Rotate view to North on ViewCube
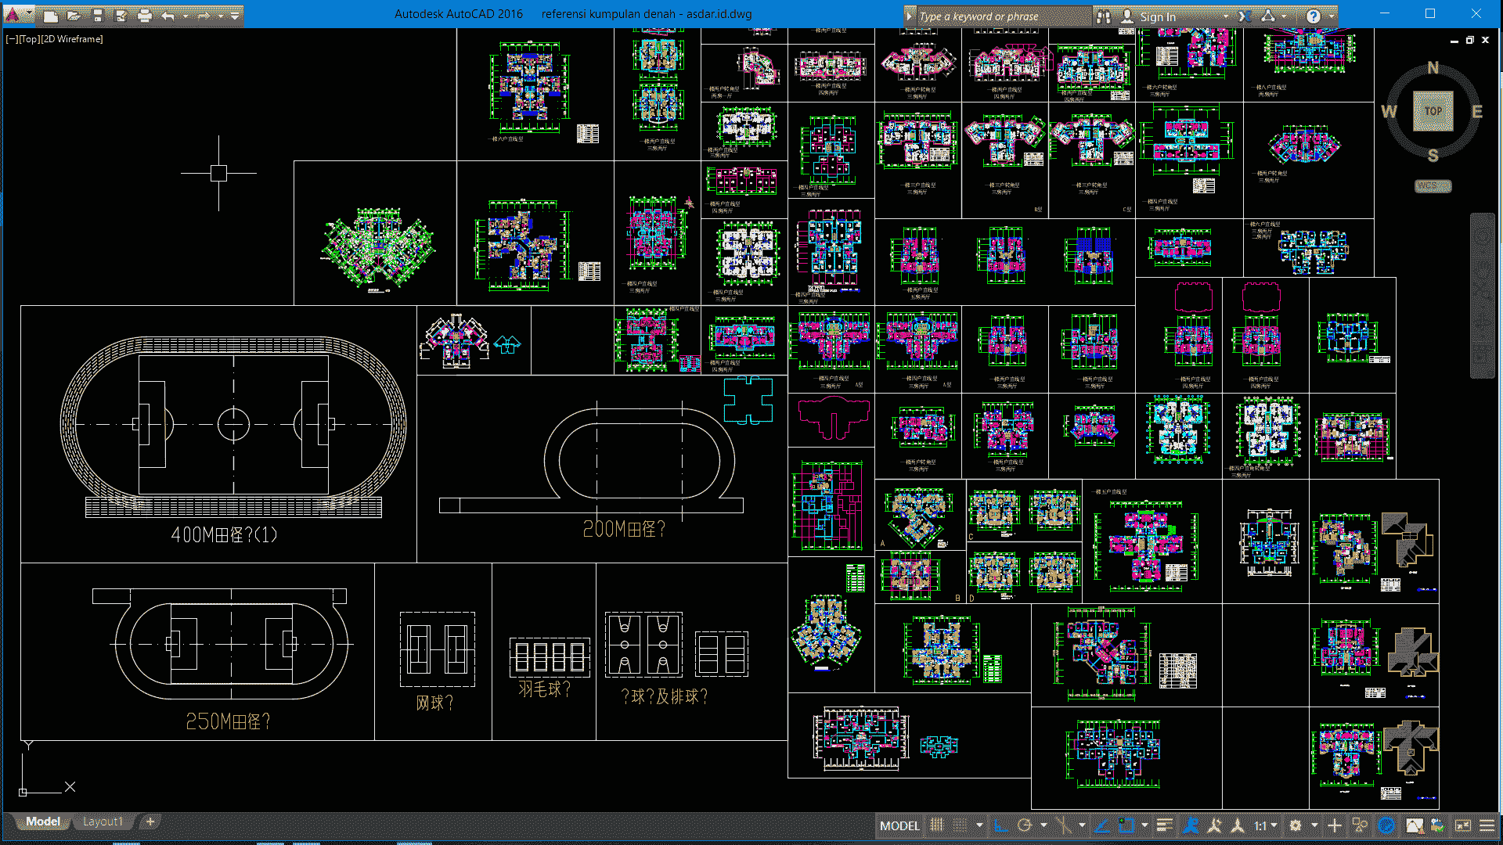The height and width of the screenshot is (845, 1503). [x=1433, y=68]
